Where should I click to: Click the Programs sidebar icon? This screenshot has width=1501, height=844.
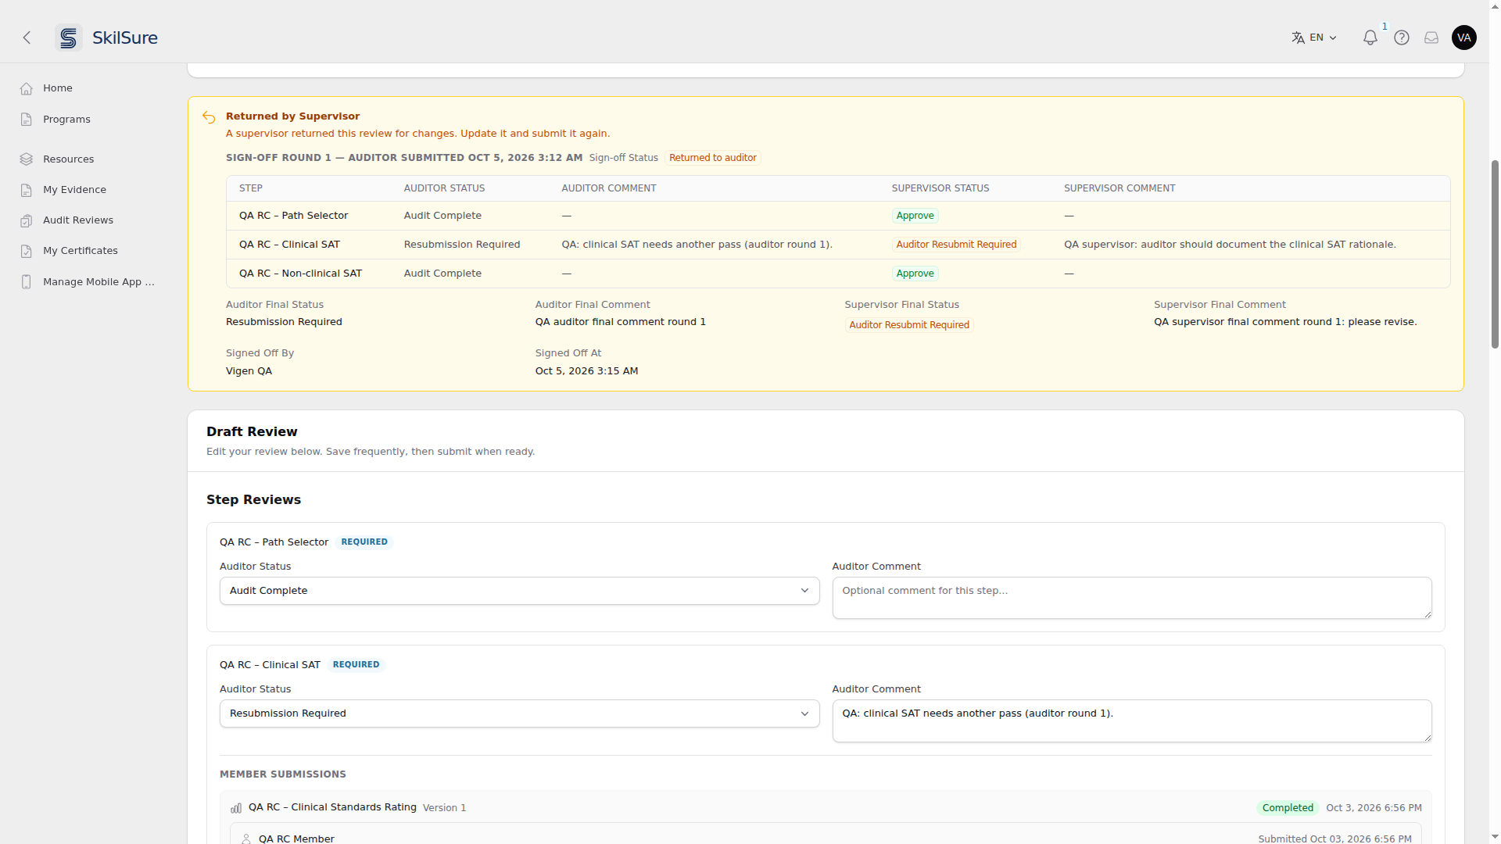(27, 120)
